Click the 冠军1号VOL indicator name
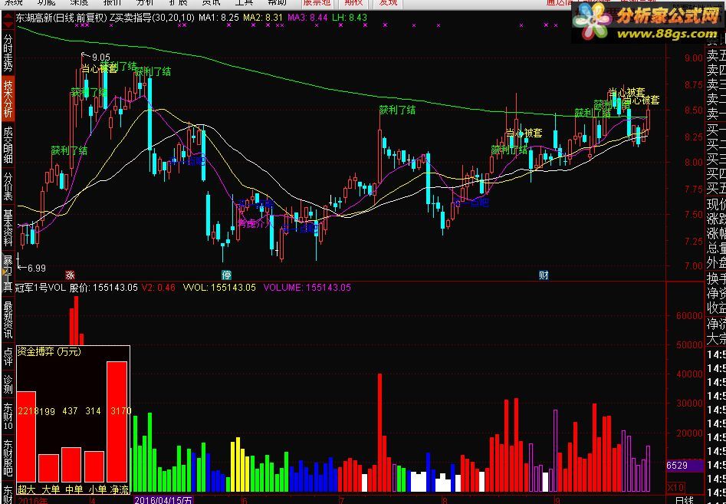Viewport: 726px width, 504px height. click(x=41, y=288)
